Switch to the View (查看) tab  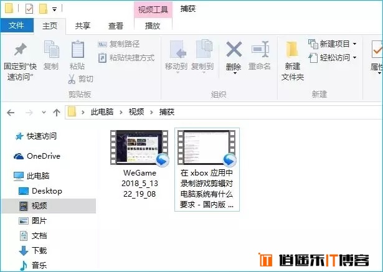click(x=116, y=26)
